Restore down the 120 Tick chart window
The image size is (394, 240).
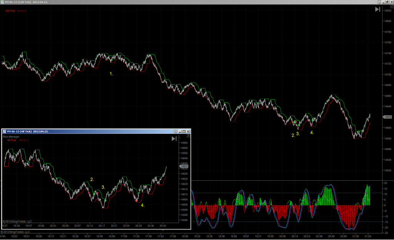pos(387,2)
